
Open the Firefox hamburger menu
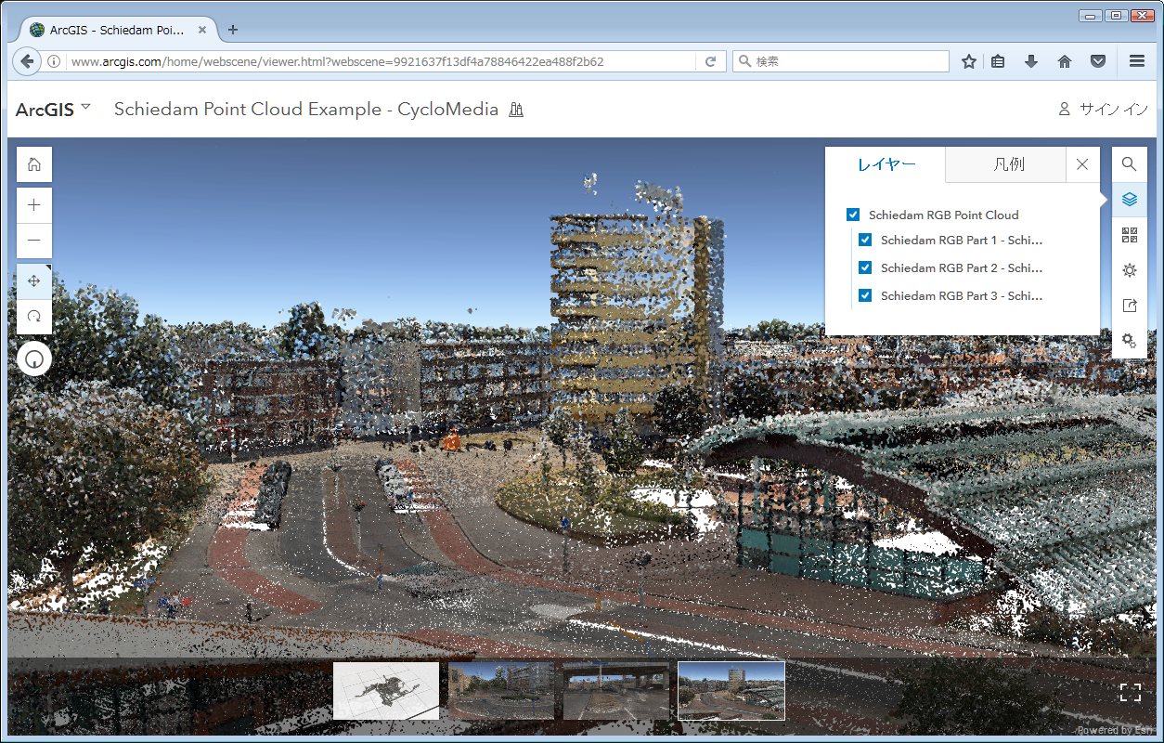click(x=1137, y=61)
